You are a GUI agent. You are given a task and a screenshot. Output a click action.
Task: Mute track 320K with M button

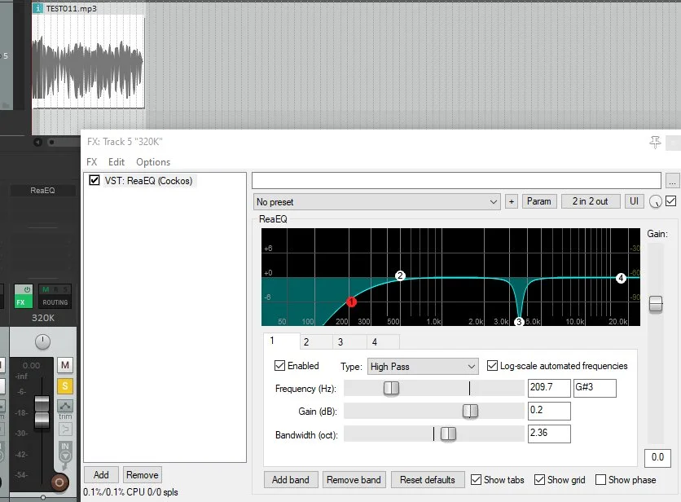[x=65, y=364]
